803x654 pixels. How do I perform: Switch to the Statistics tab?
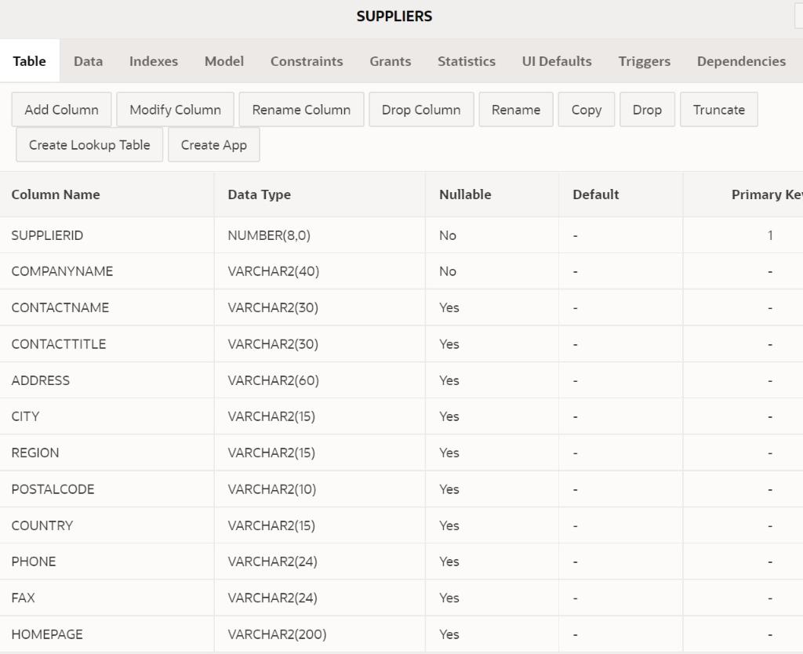[x=466, y=61]
